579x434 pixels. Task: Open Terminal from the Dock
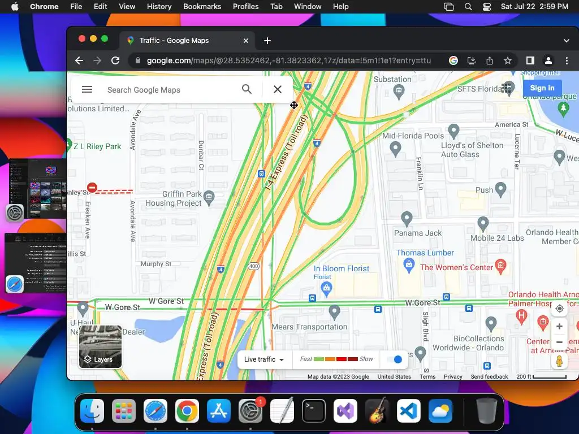coord(313,411)
